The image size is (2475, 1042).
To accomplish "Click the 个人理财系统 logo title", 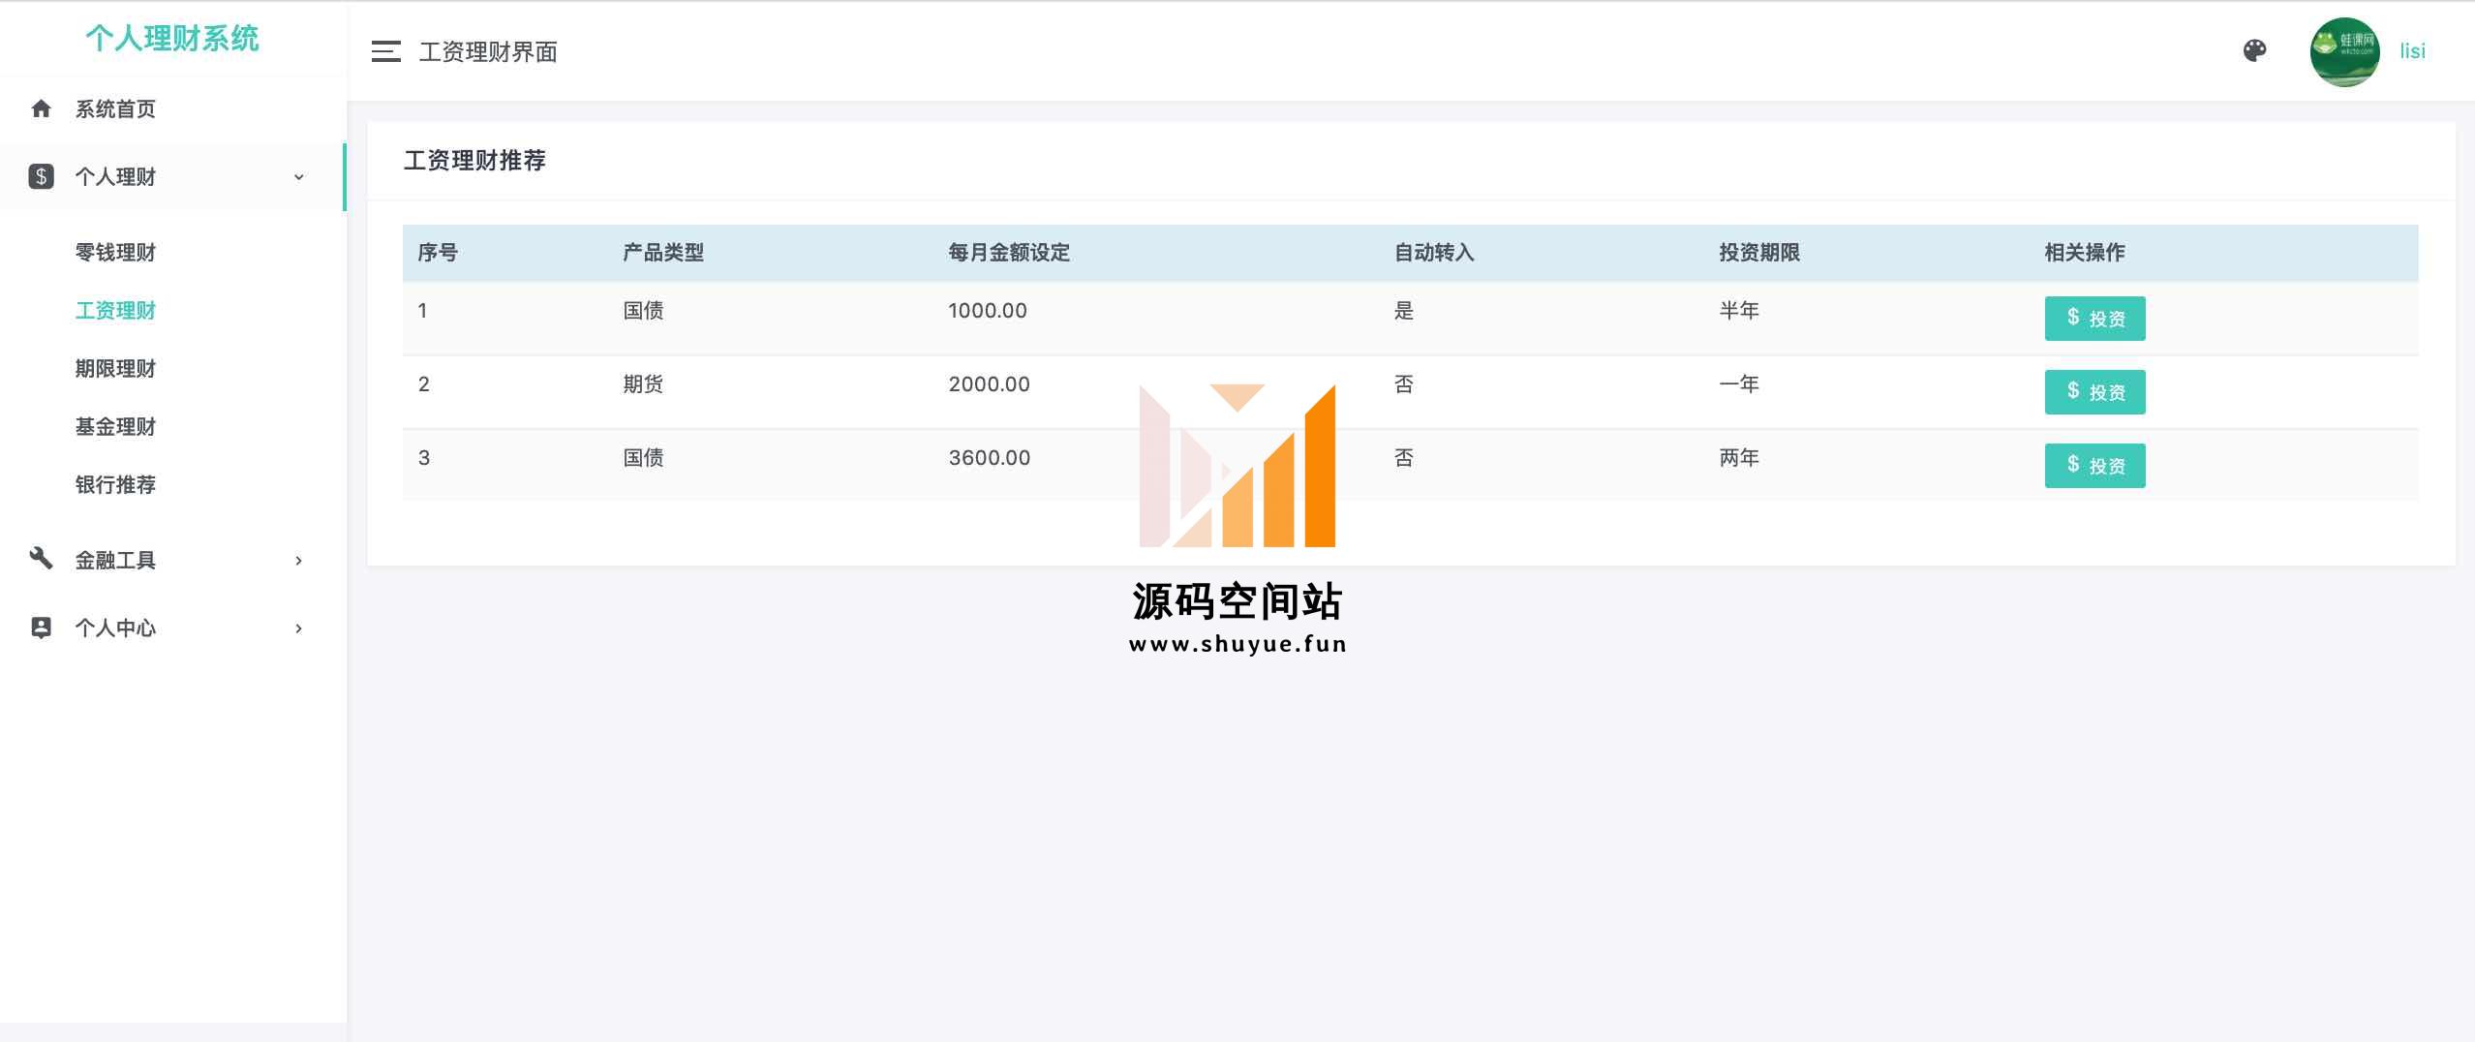I will pyautogui.click(x=172, y=39).
